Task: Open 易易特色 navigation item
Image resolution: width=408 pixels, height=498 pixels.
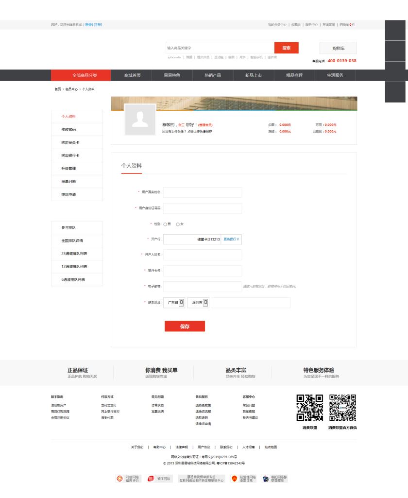Action: [172, 75]
